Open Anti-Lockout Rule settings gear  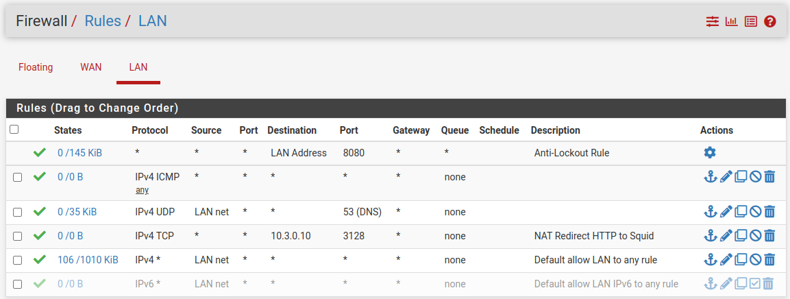(x=709, y=152)
